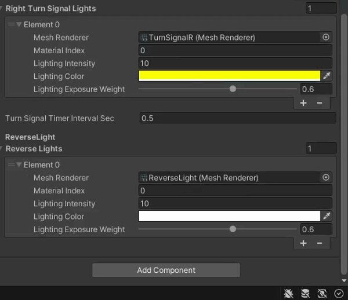Add element to Reverse Lights list
The image size is (348, 300).
pos(303,243)
